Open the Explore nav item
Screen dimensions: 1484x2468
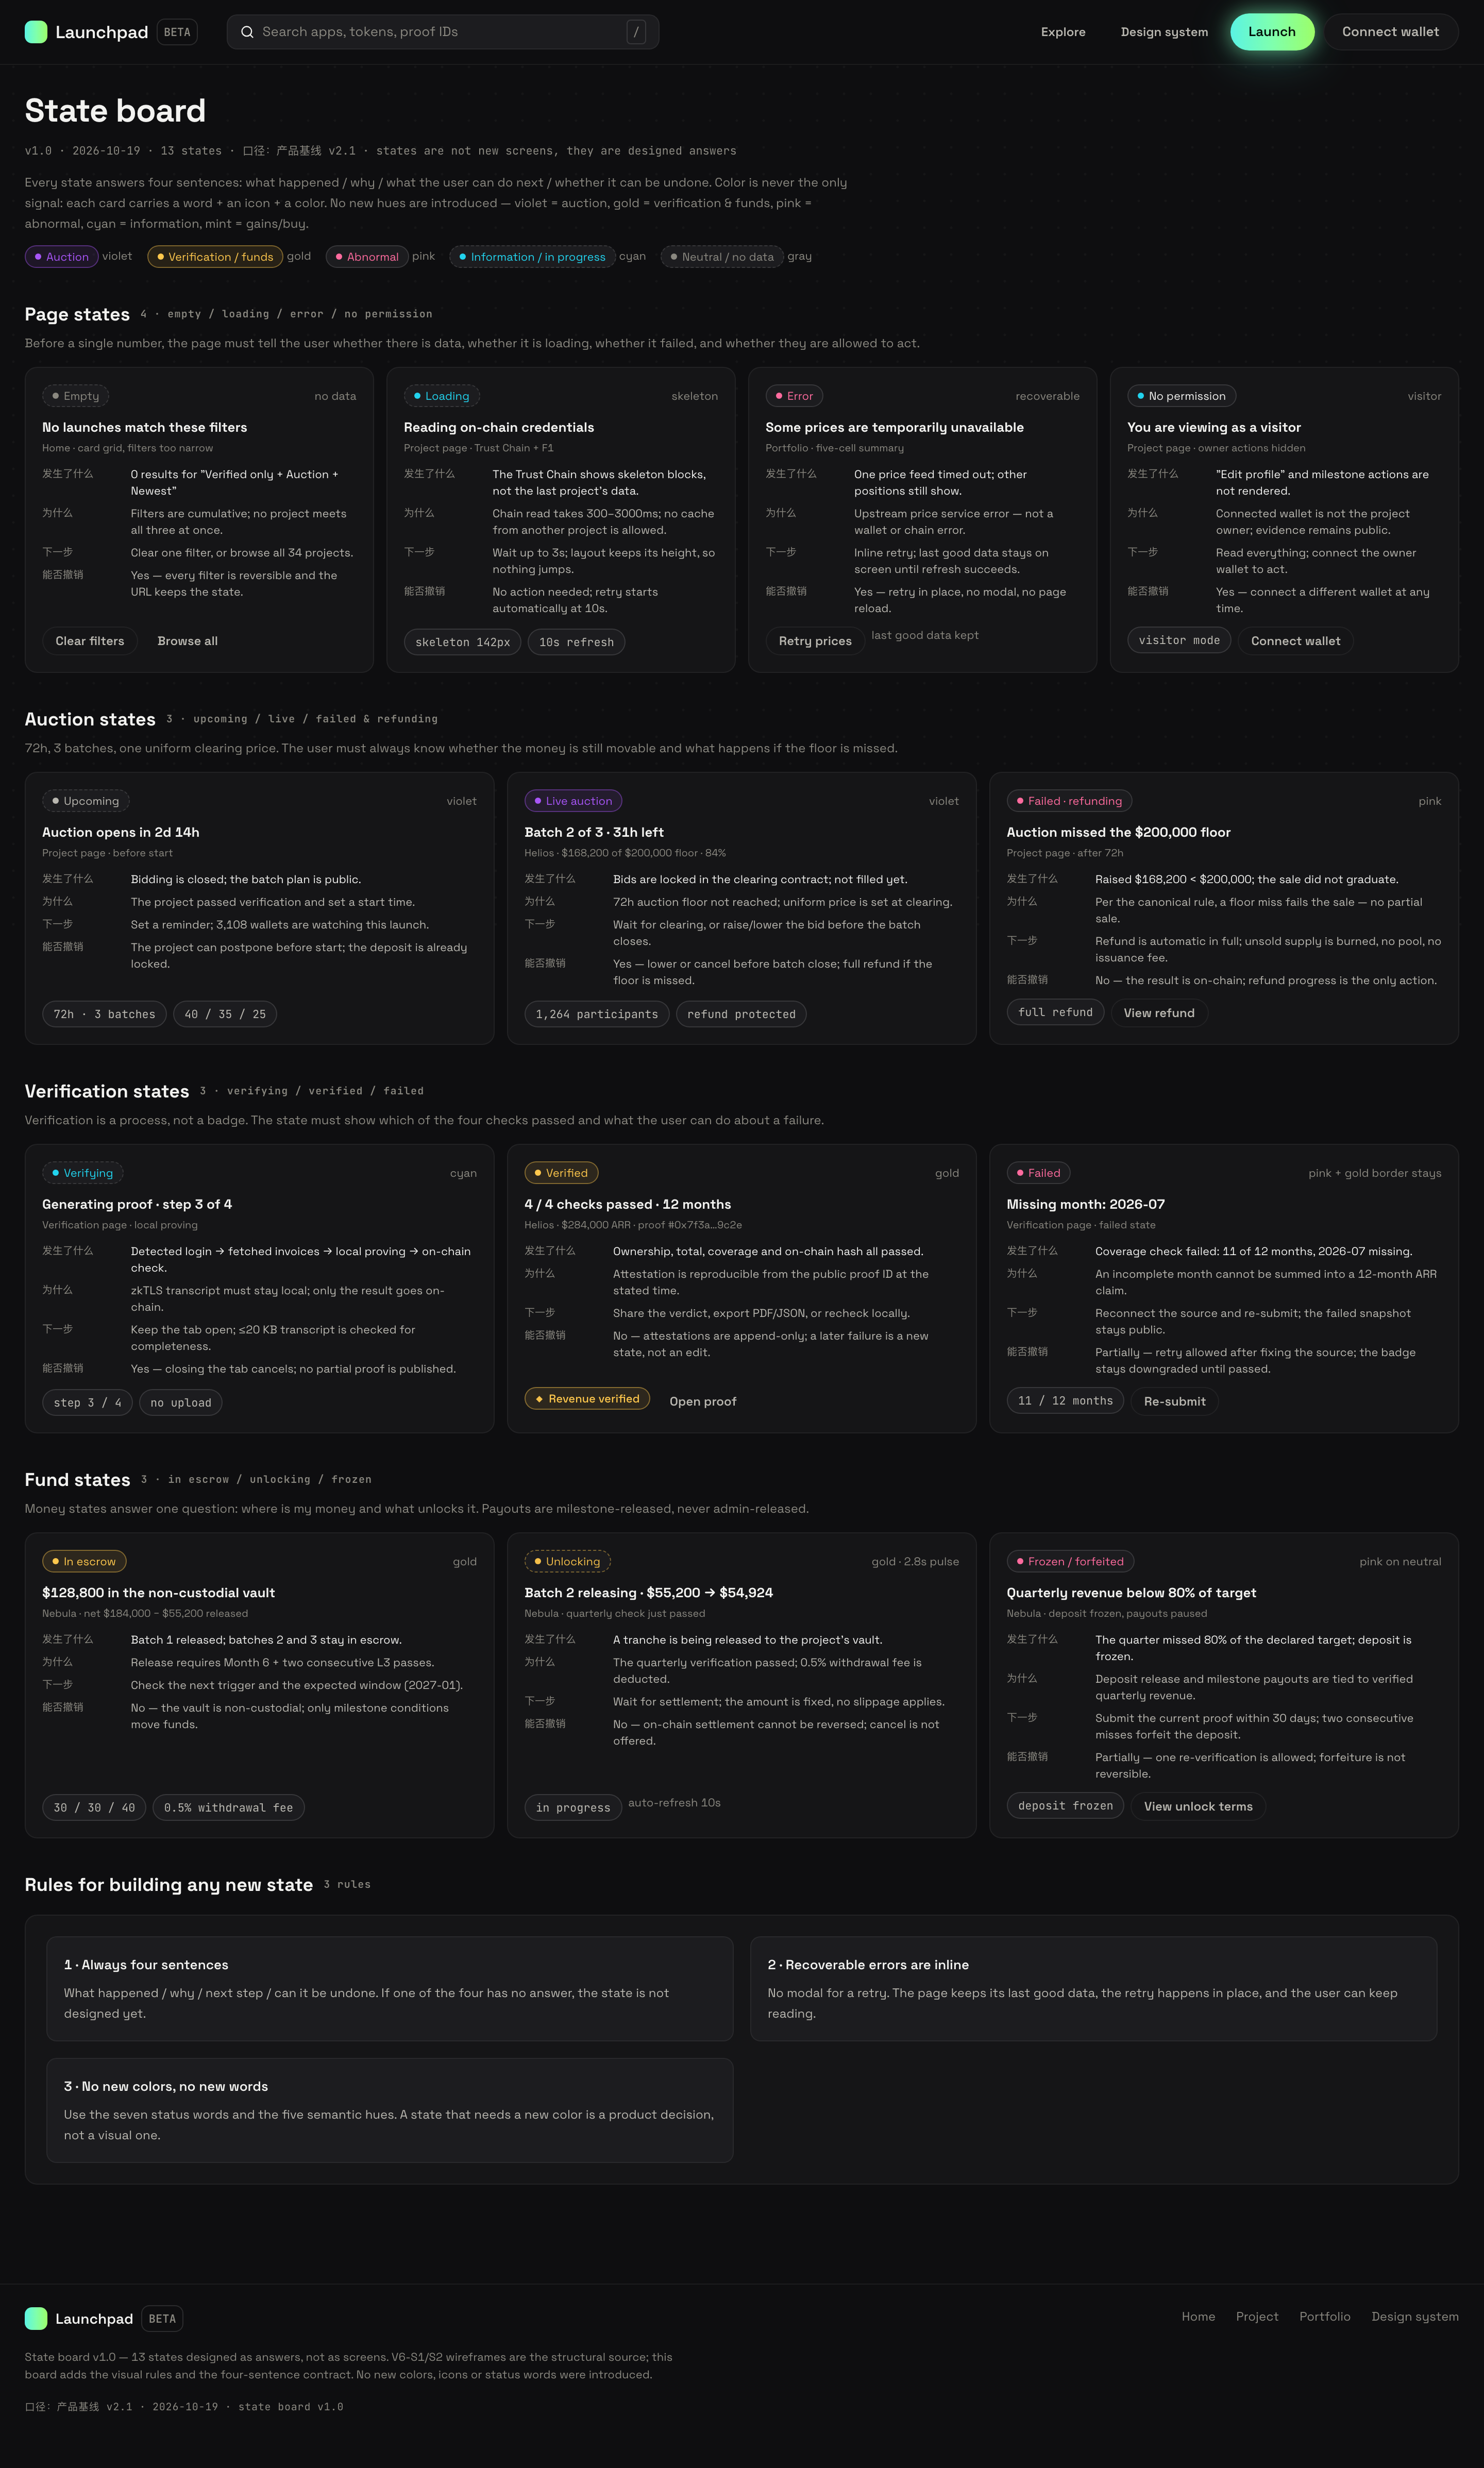pyautogui.click(x=1063, y=32)
